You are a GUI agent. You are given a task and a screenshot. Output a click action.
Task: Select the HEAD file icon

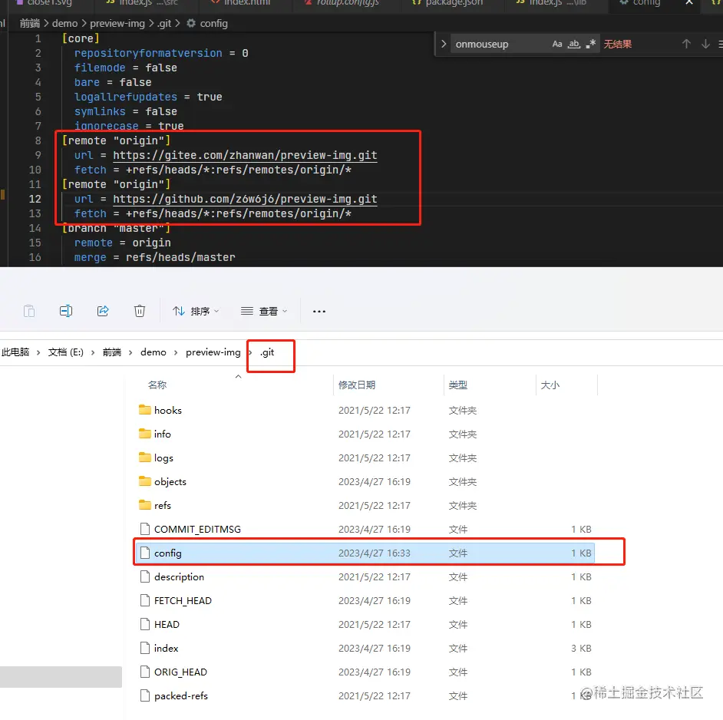click(x=145, y=625)
